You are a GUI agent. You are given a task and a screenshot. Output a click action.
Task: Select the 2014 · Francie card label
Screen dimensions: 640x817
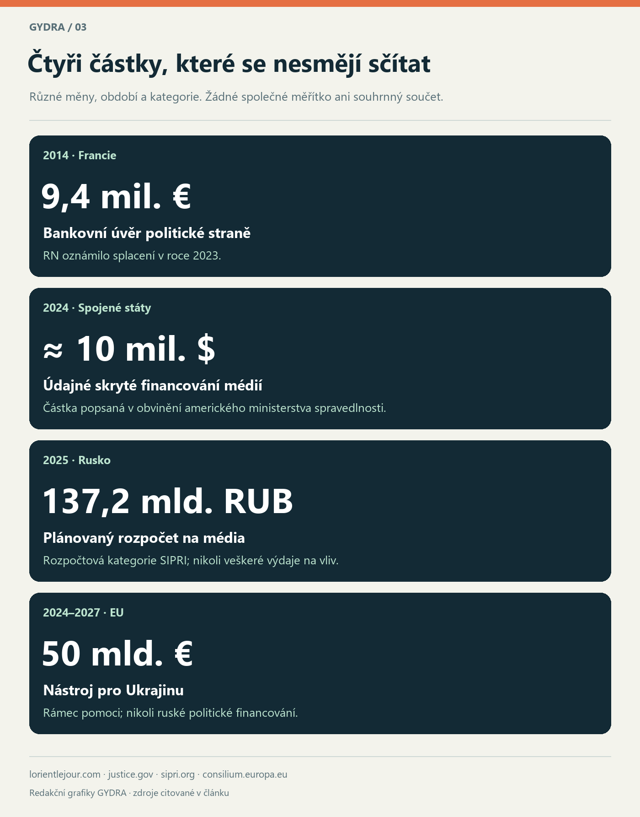pyautogui.click(x=80, y=156)
